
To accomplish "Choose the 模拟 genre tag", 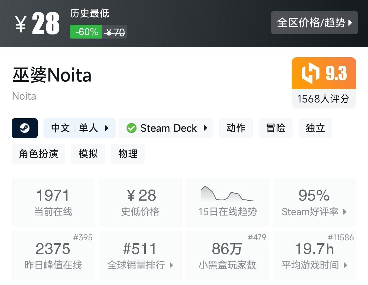I will click(x=88, y=154).
